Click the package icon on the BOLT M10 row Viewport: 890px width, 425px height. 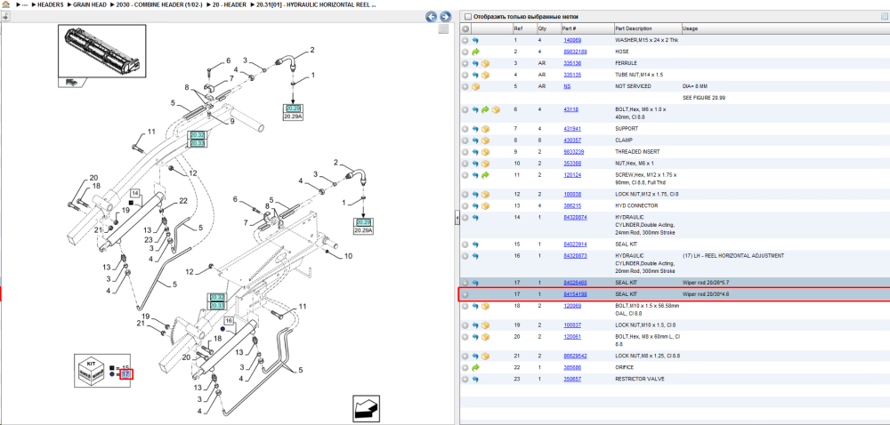(486, 307)
